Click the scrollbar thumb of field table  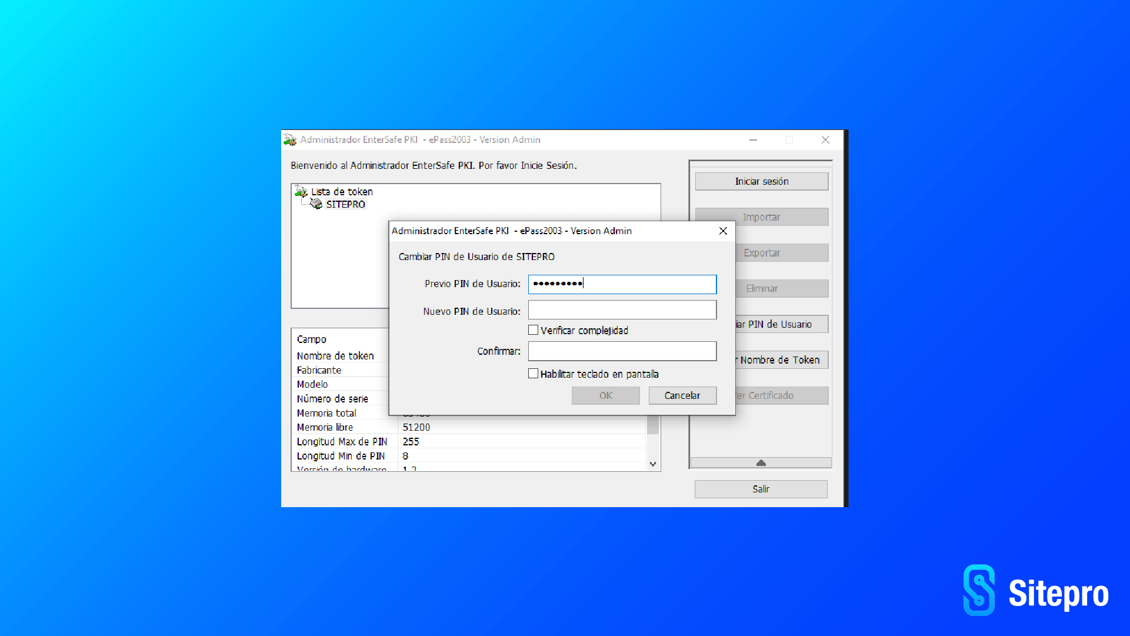[653, 424]
